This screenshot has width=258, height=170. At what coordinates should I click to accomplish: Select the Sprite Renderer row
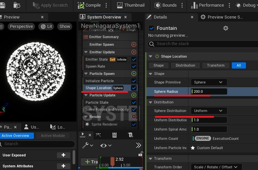(110, 124)
